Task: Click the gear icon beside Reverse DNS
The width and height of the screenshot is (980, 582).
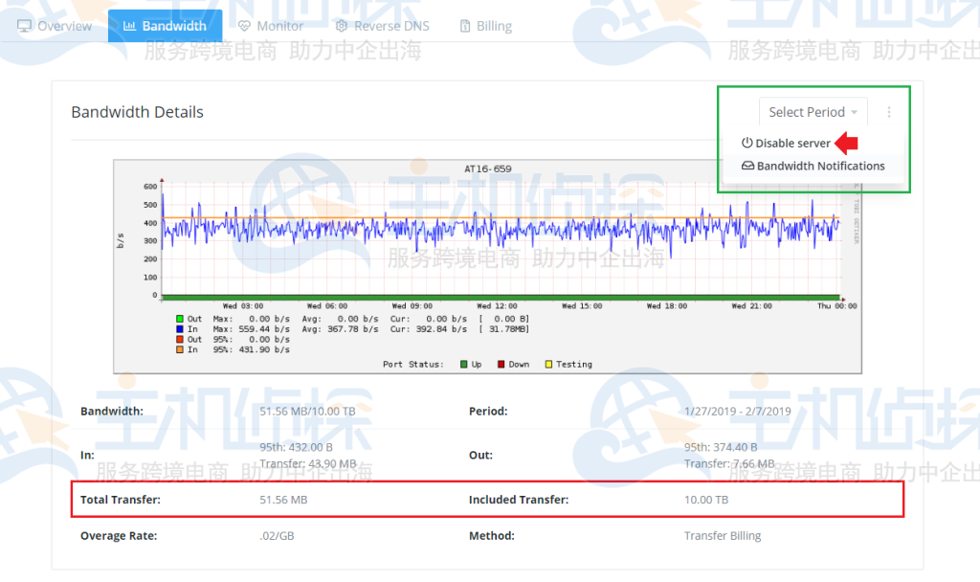Action: (x=341, y=26)
